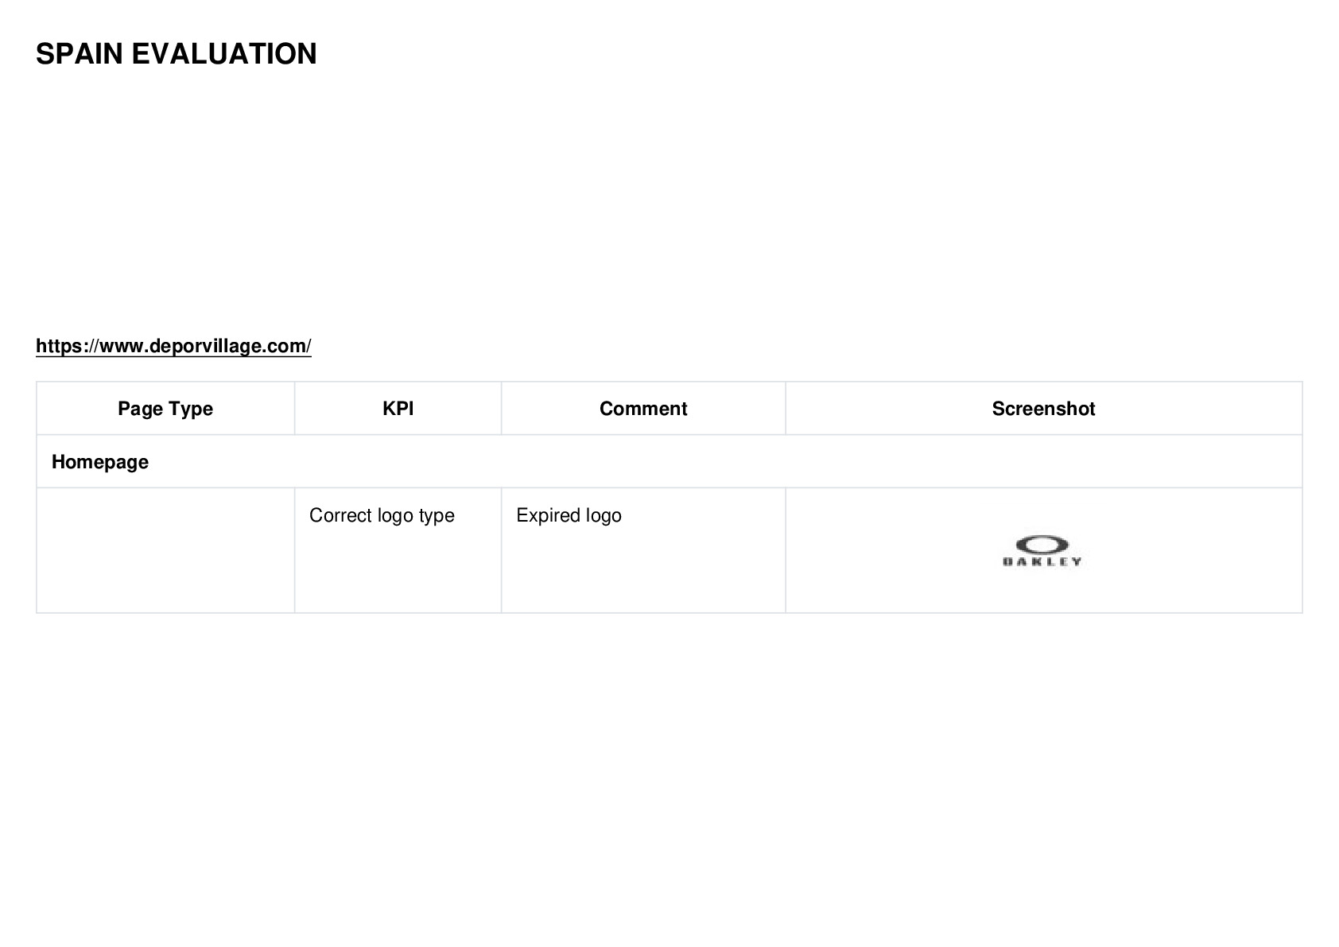The image size is (1339, 947).
Task: Click the word "Correct" in KPI cell
Action: pyautogui.click(x=340, y=515)
